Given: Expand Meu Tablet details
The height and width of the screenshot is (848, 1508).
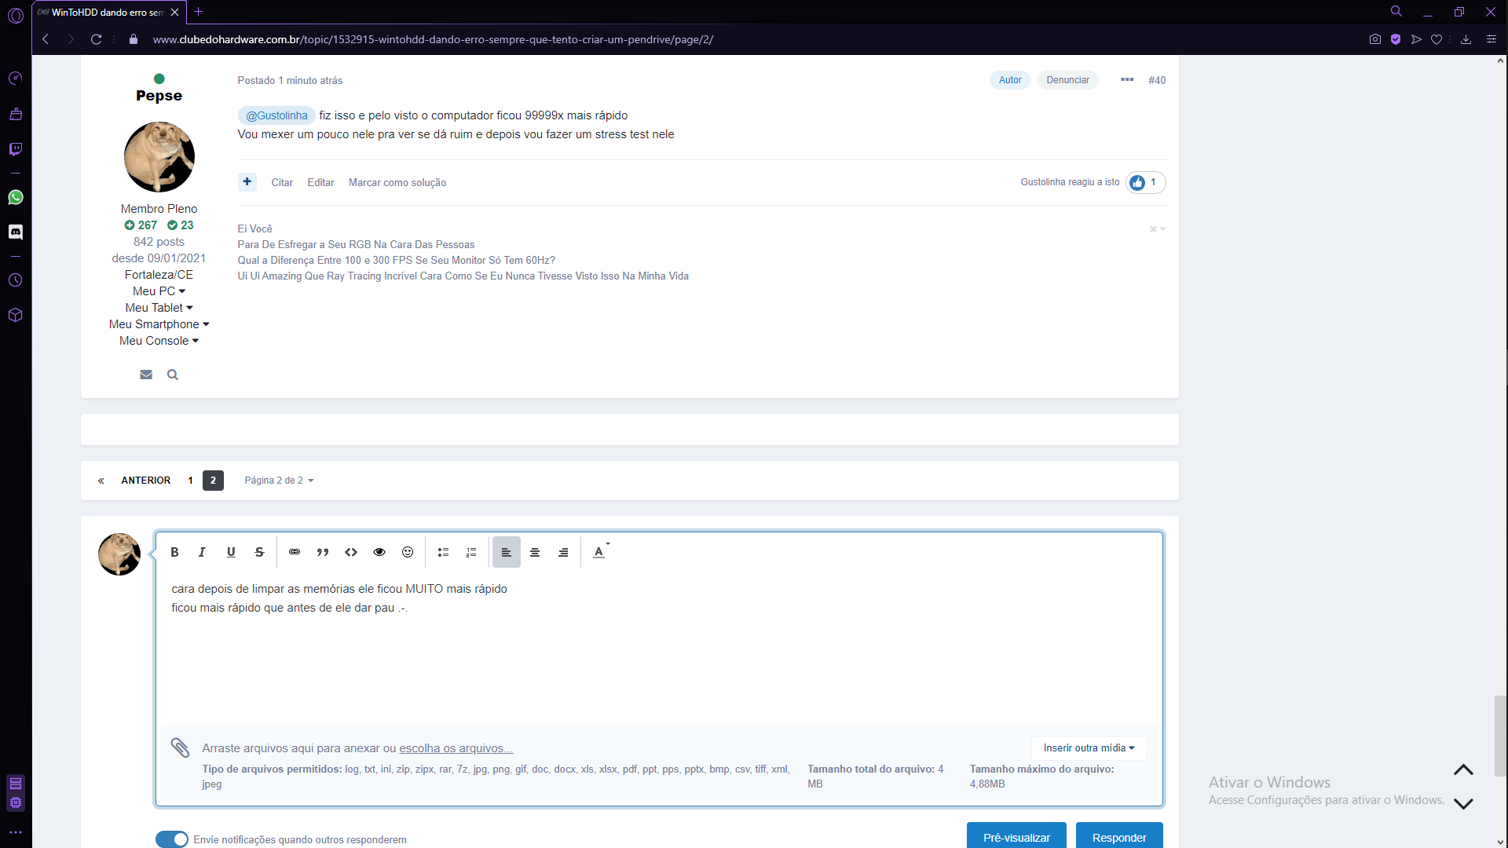Looking at the screenshot, I should (x=159, y=308).
